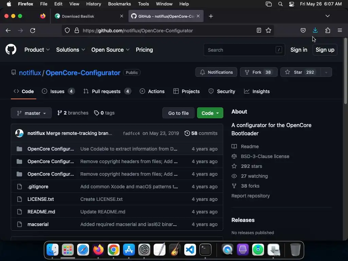Launch Google Chrome from the dock

[114, 250]
